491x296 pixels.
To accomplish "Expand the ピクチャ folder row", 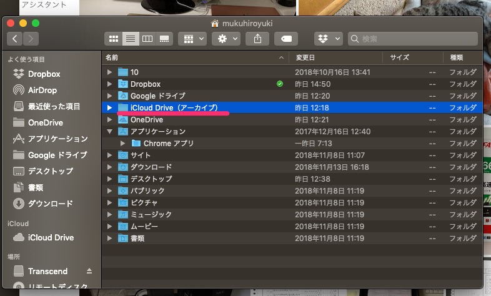I will tap(109, 203).
